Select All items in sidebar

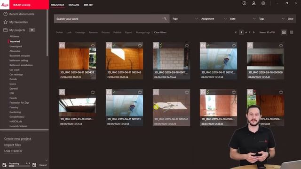pyautogui.click(x=14, y=37)
